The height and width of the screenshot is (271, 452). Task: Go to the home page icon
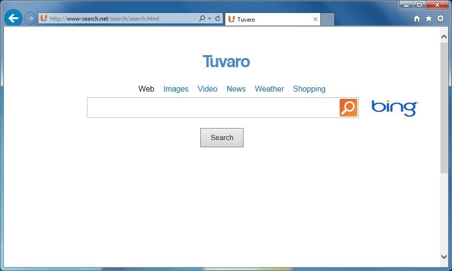click(416, 19)
